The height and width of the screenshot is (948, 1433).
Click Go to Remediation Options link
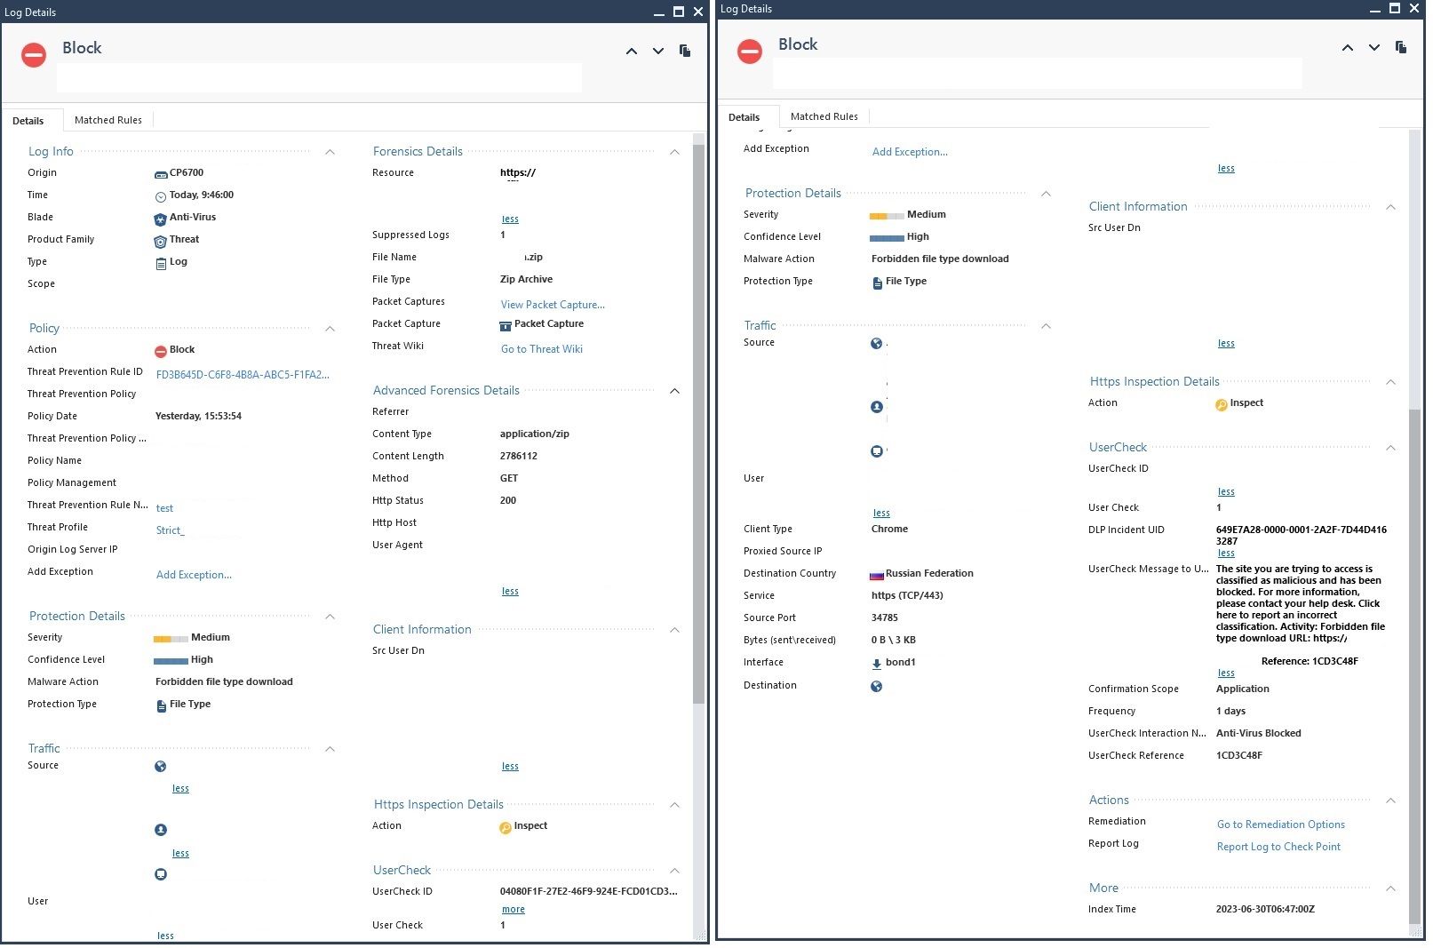1280,825
